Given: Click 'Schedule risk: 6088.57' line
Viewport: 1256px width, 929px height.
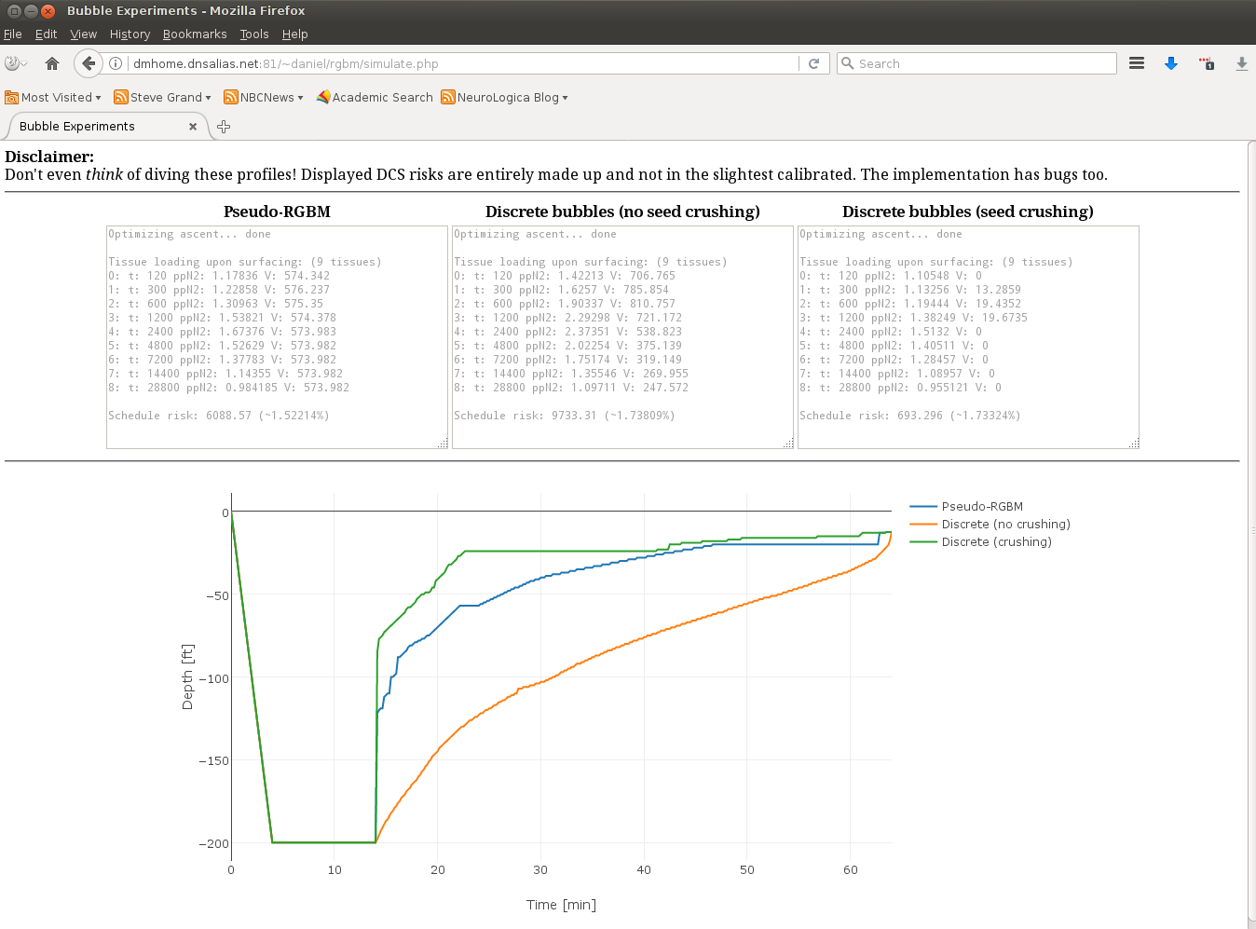Looking at the screenshot, I should coord(219,416).
